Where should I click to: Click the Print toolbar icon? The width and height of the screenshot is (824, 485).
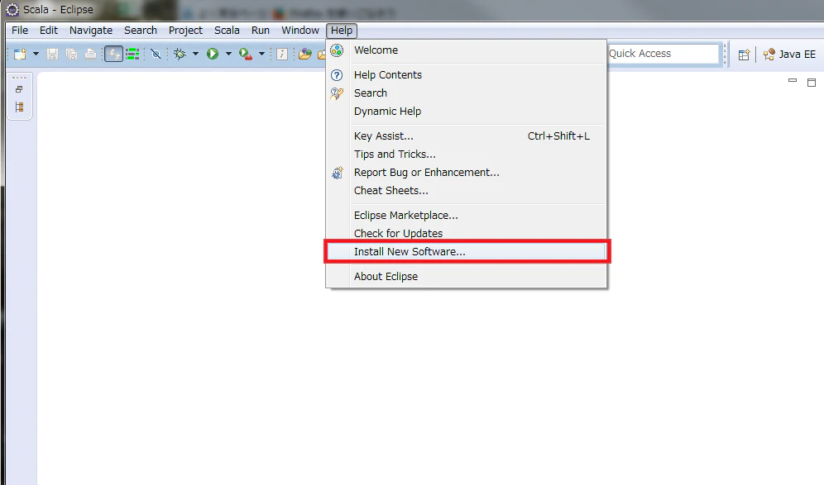90,54
